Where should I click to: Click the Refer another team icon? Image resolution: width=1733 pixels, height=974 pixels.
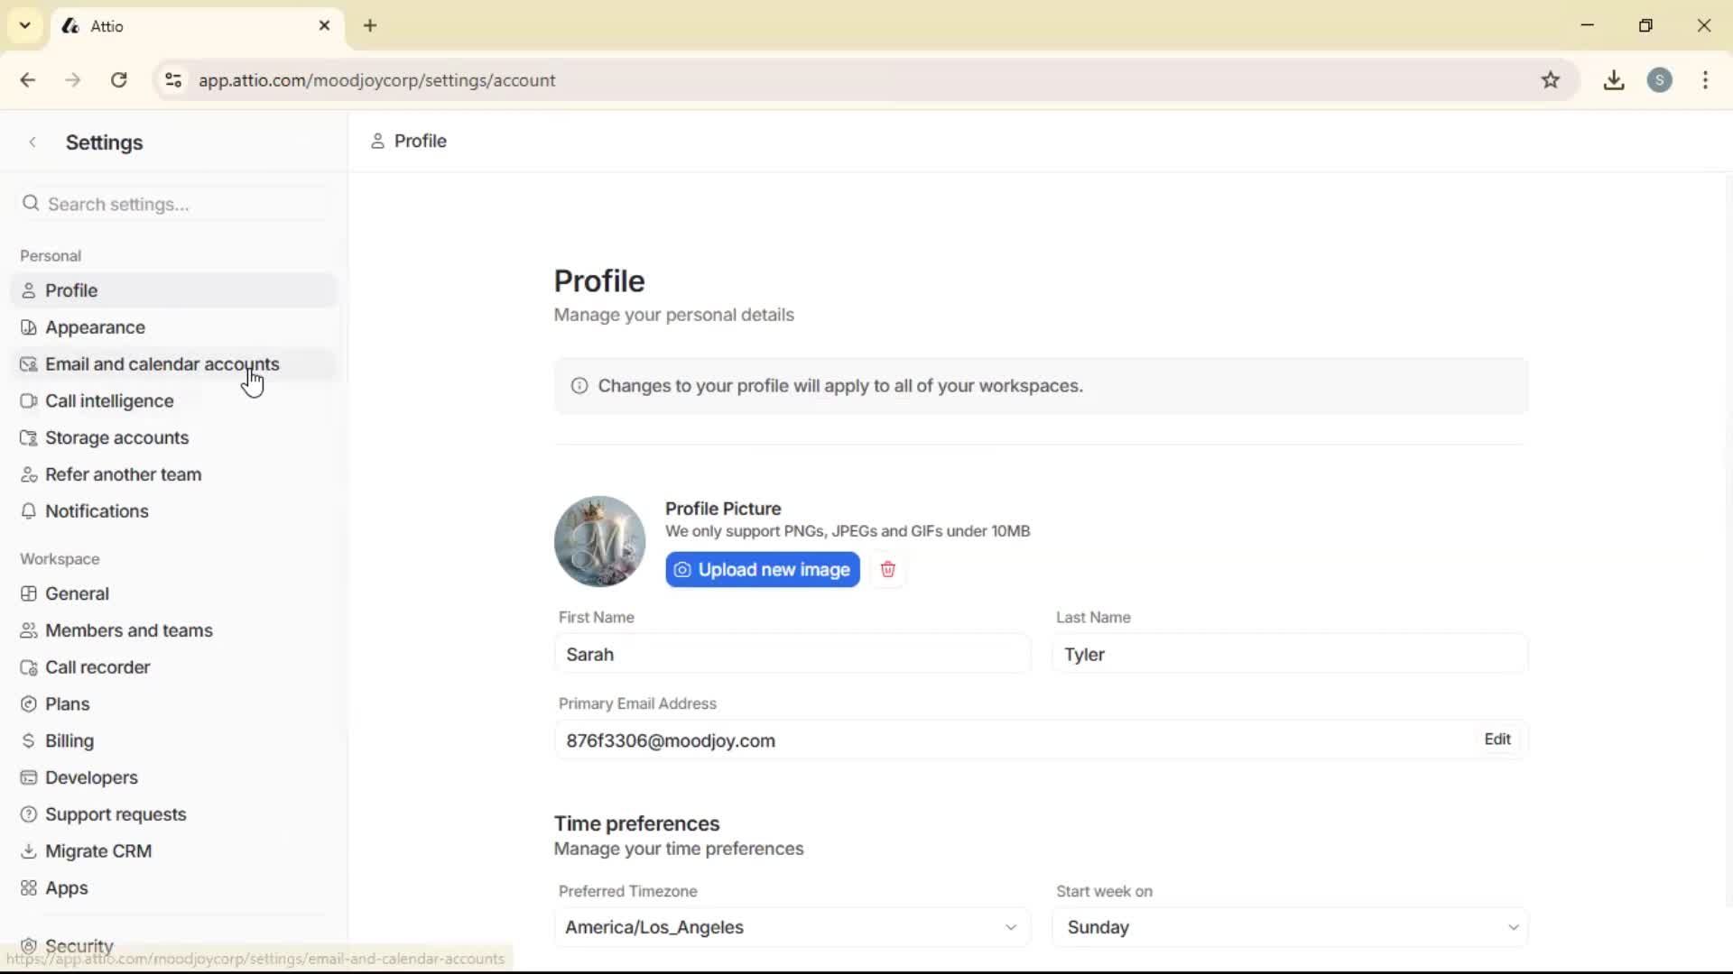pyautogui.click(x=29, y=474)
